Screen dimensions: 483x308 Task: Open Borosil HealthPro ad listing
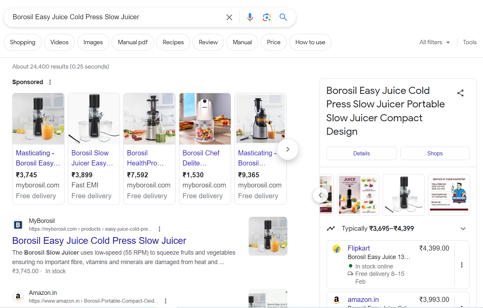pos(146,158)
